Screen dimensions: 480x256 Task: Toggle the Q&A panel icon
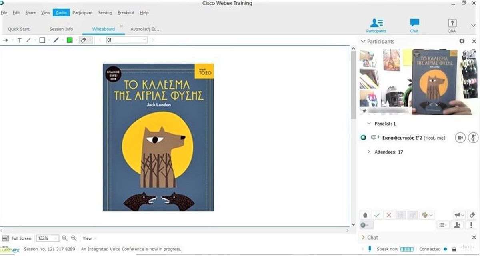click(452, 26)
